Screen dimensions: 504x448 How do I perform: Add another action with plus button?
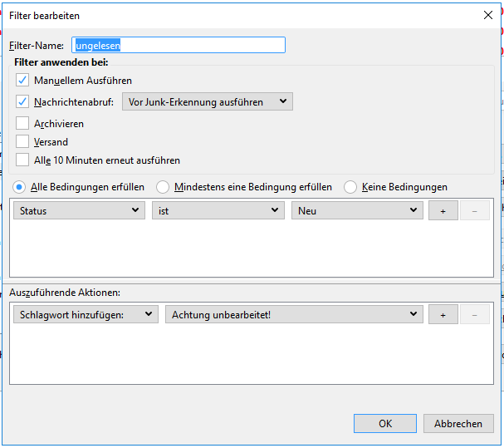(443, 314)
